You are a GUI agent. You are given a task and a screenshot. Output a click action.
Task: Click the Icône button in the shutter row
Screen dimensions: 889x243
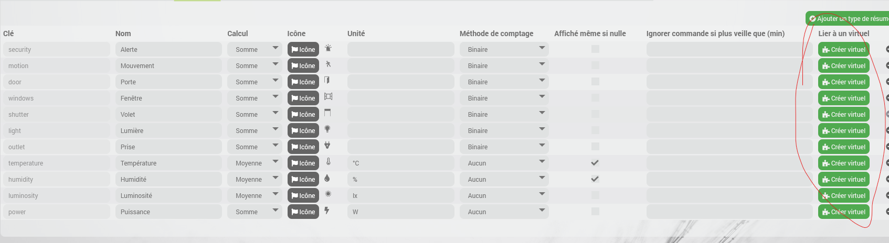tap(303, 114)
